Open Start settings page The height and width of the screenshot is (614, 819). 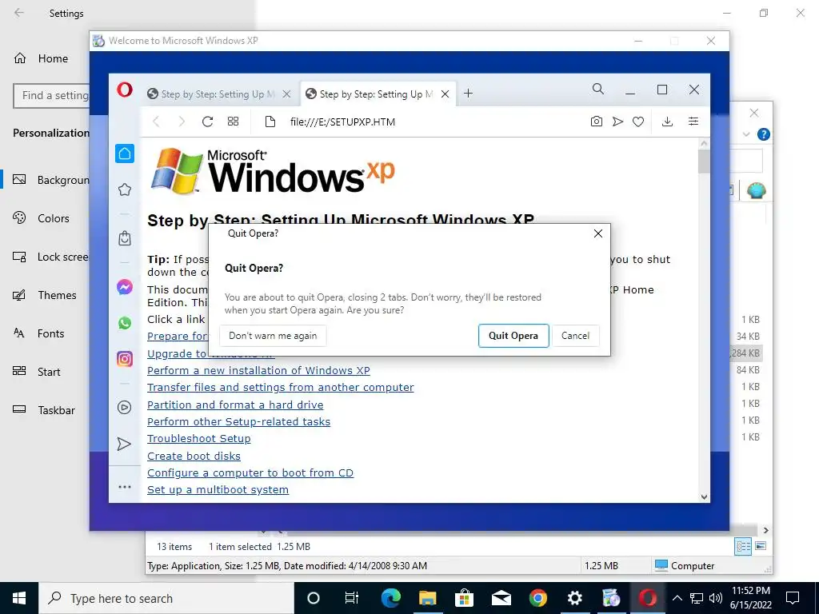[x=37, y=372]
